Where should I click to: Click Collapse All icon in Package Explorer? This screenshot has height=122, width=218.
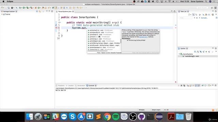[x=37, y=12]
